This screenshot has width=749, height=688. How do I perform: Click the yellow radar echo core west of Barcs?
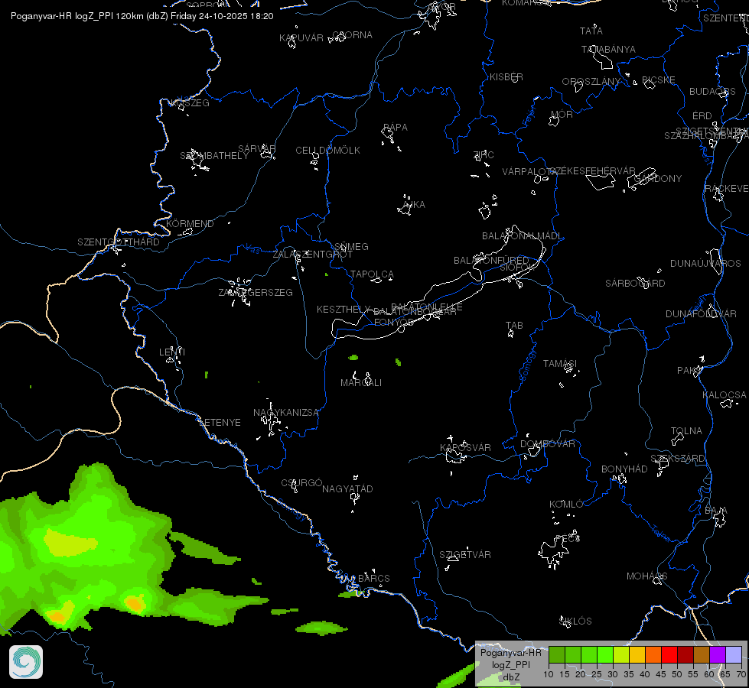[x=135, y=603]
